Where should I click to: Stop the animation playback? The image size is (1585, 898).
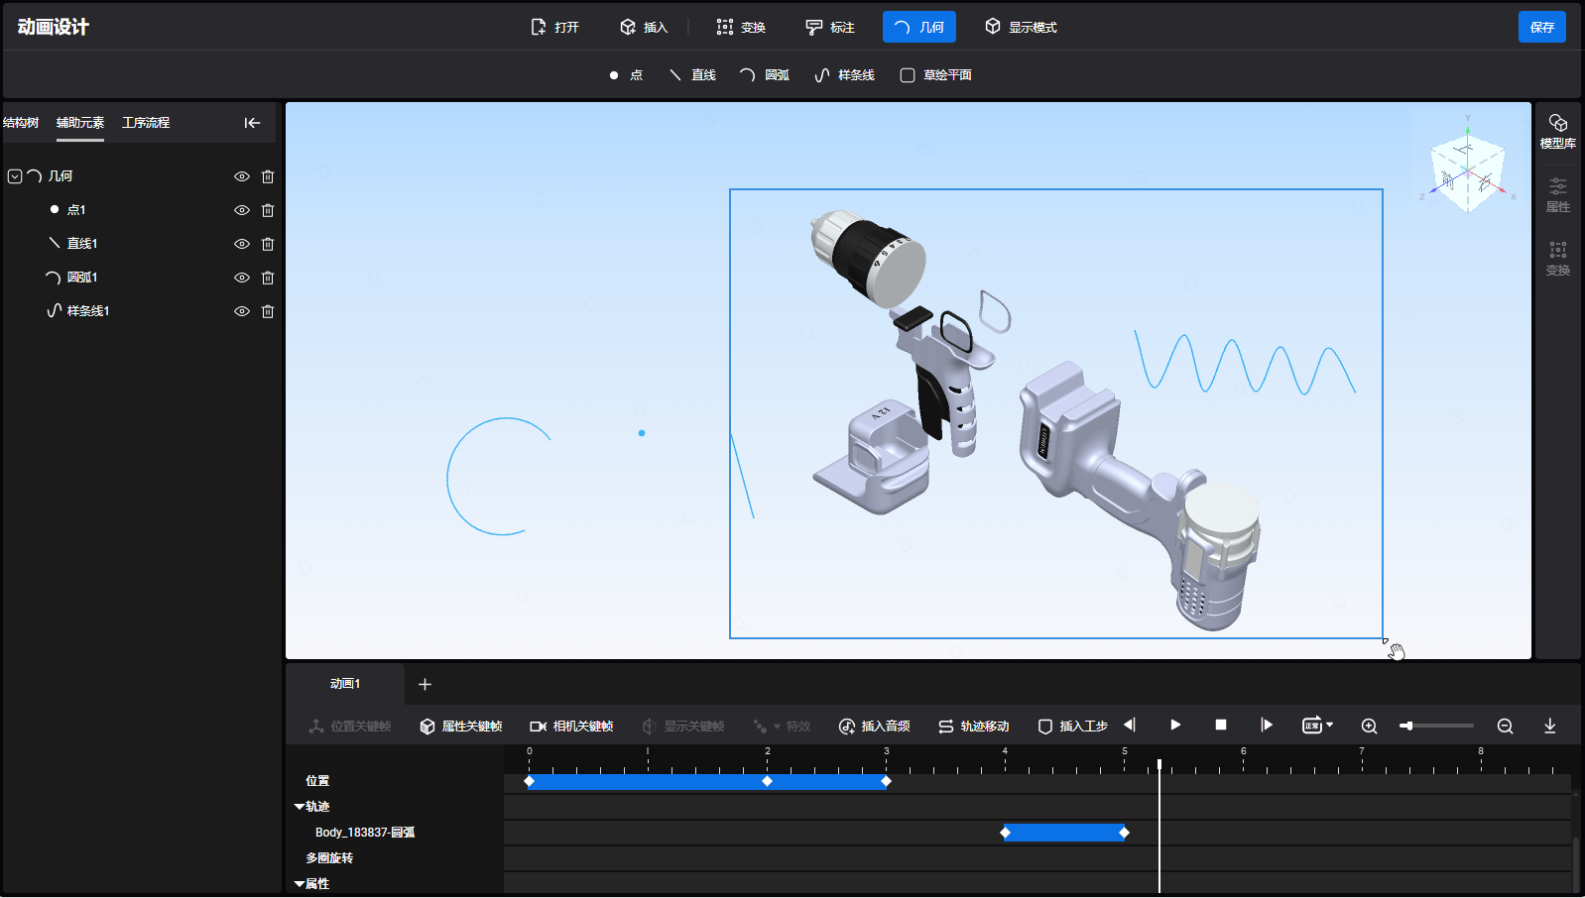1221,726
